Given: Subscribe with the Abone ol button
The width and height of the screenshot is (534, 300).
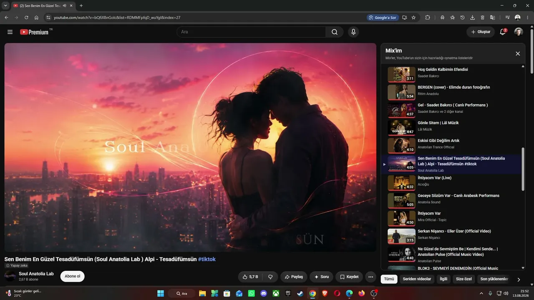Looking at the screenshot, I should (72, 276).
